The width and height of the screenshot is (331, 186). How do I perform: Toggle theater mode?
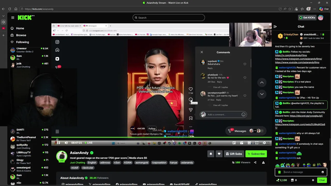point(249,143)
